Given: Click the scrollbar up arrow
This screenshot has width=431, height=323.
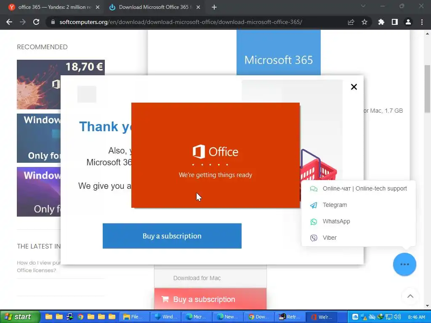Looking at the screenshot, I should (x=427, y=34).
